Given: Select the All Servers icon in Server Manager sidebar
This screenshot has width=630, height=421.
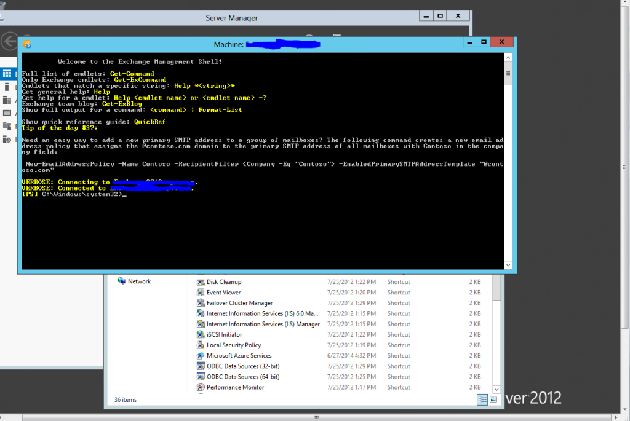Looking at the screenshot, I should [x=7, y=100].
